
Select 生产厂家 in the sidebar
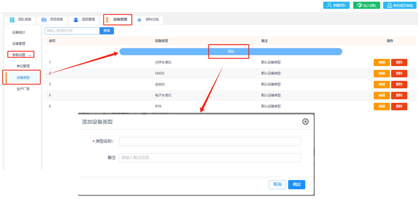pos(23,89)
